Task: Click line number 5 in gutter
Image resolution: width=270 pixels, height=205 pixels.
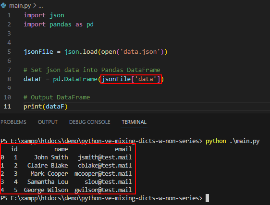Action: coord(9,52)
